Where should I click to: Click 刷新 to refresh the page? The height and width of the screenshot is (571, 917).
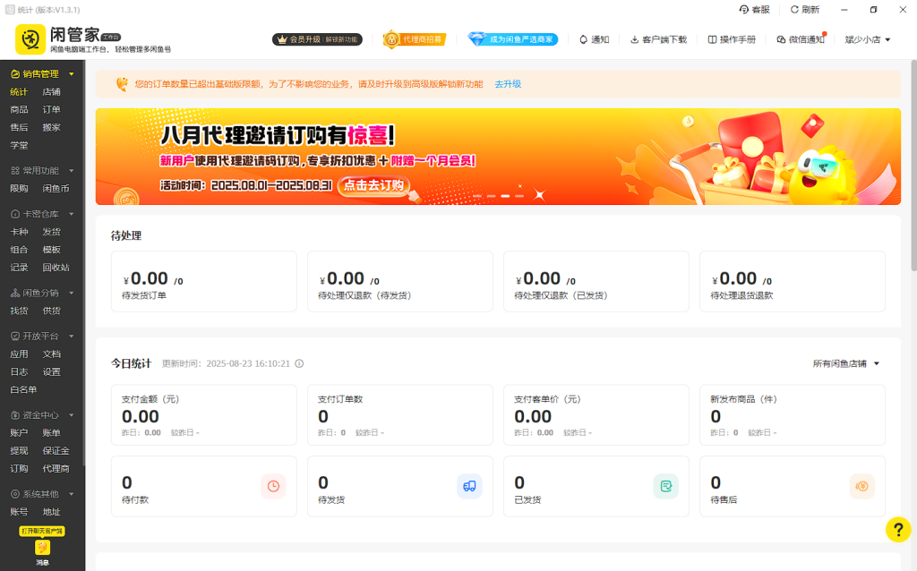804,9
